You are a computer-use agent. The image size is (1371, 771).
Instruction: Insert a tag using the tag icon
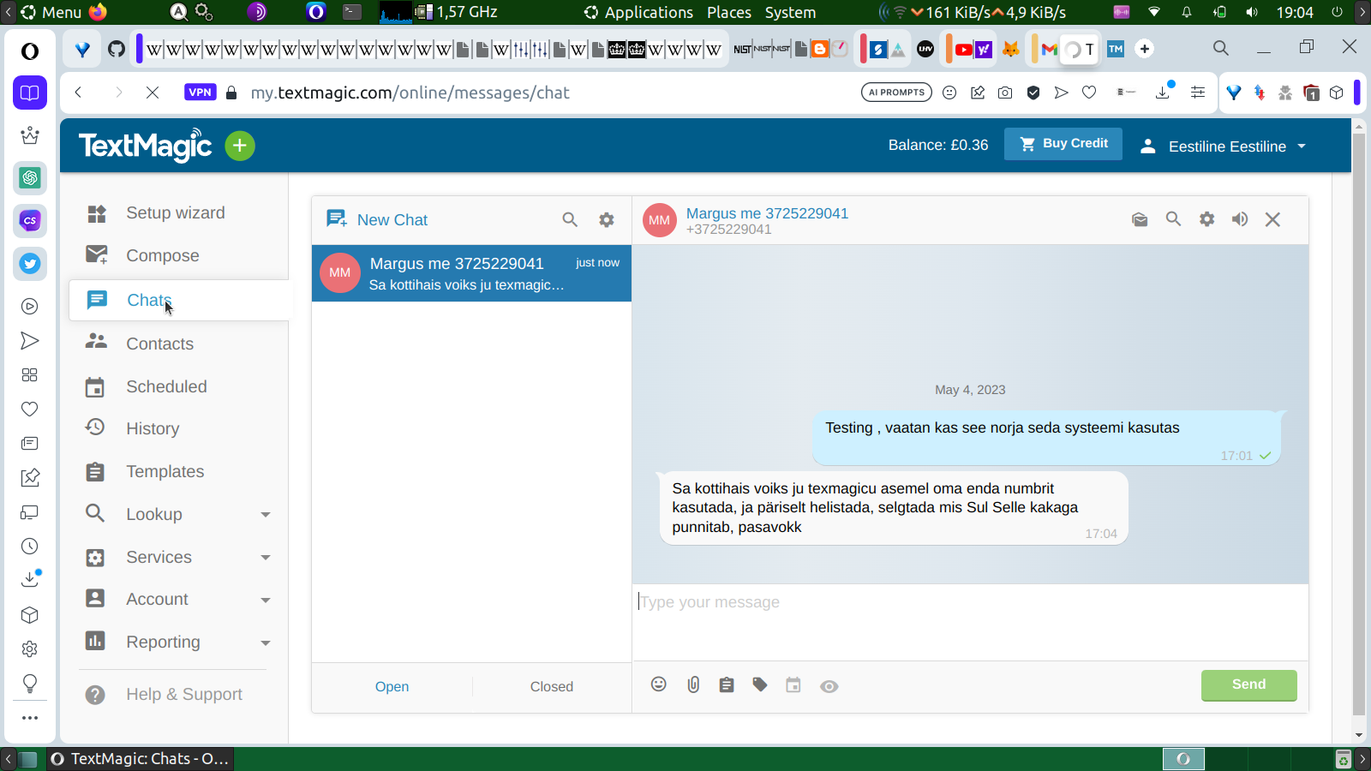click(760, 684)
